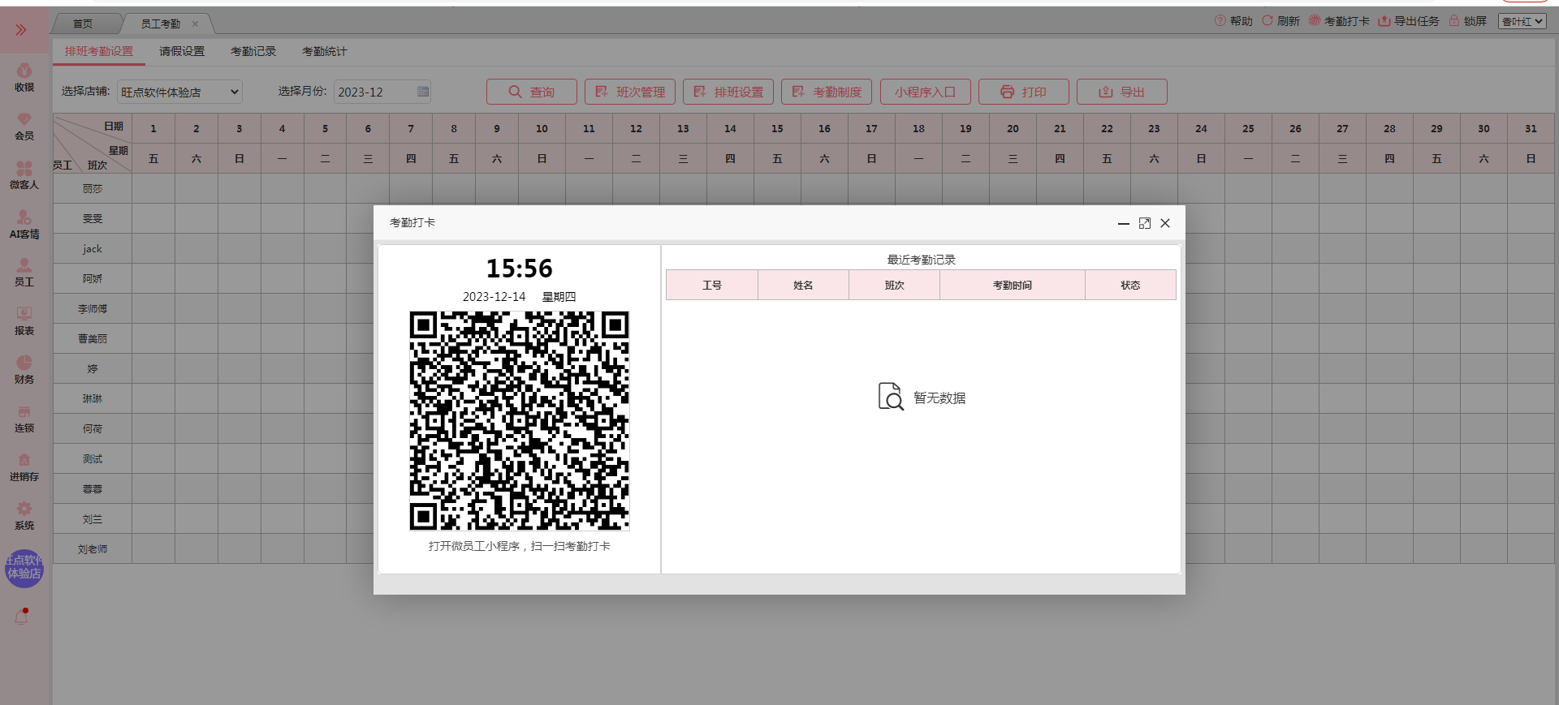
Task: Click the 考勤时间 column header
Action: coord(1013,285)
